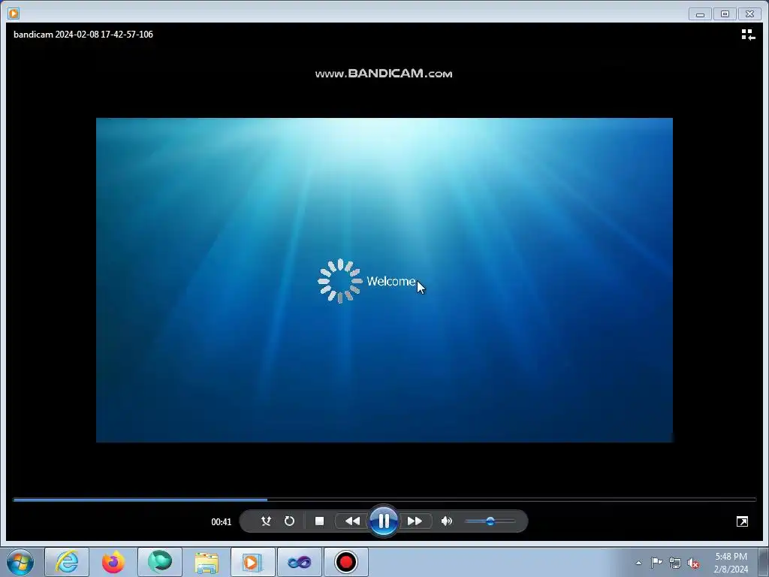This screenshot has height=577, width=769.
Task: Click the bandicam video title text
Action: pos(83,35)
